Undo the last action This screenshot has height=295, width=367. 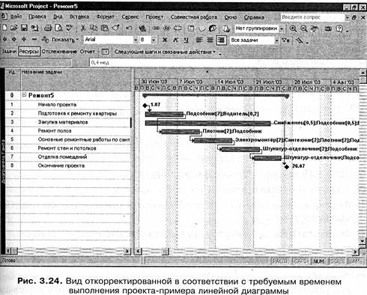129,28
